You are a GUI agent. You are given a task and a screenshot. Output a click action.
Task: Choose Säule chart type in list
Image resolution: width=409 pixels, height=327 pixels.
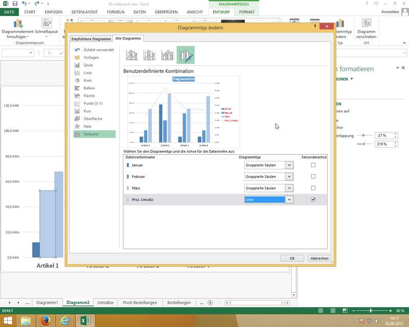pos(88,65)
